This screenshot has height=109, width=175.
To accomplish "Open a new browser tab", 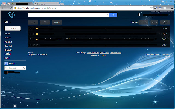I will pyautogui.click(x=62, y=4).
